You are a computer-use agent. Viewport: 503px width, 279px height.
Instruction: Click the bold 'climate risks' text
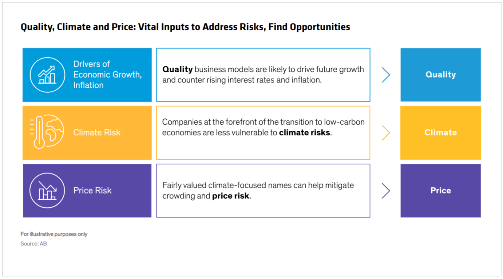pos(305,133)
